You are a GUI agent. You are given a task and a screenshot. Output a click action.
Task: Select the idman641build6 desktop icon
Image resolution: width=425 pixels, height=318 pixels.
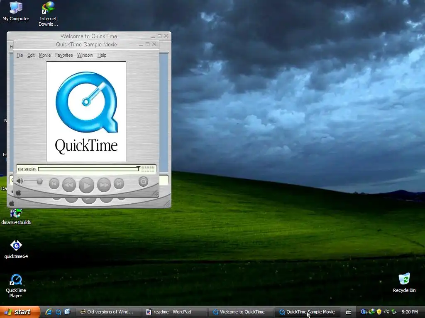(x=16, y=217)
